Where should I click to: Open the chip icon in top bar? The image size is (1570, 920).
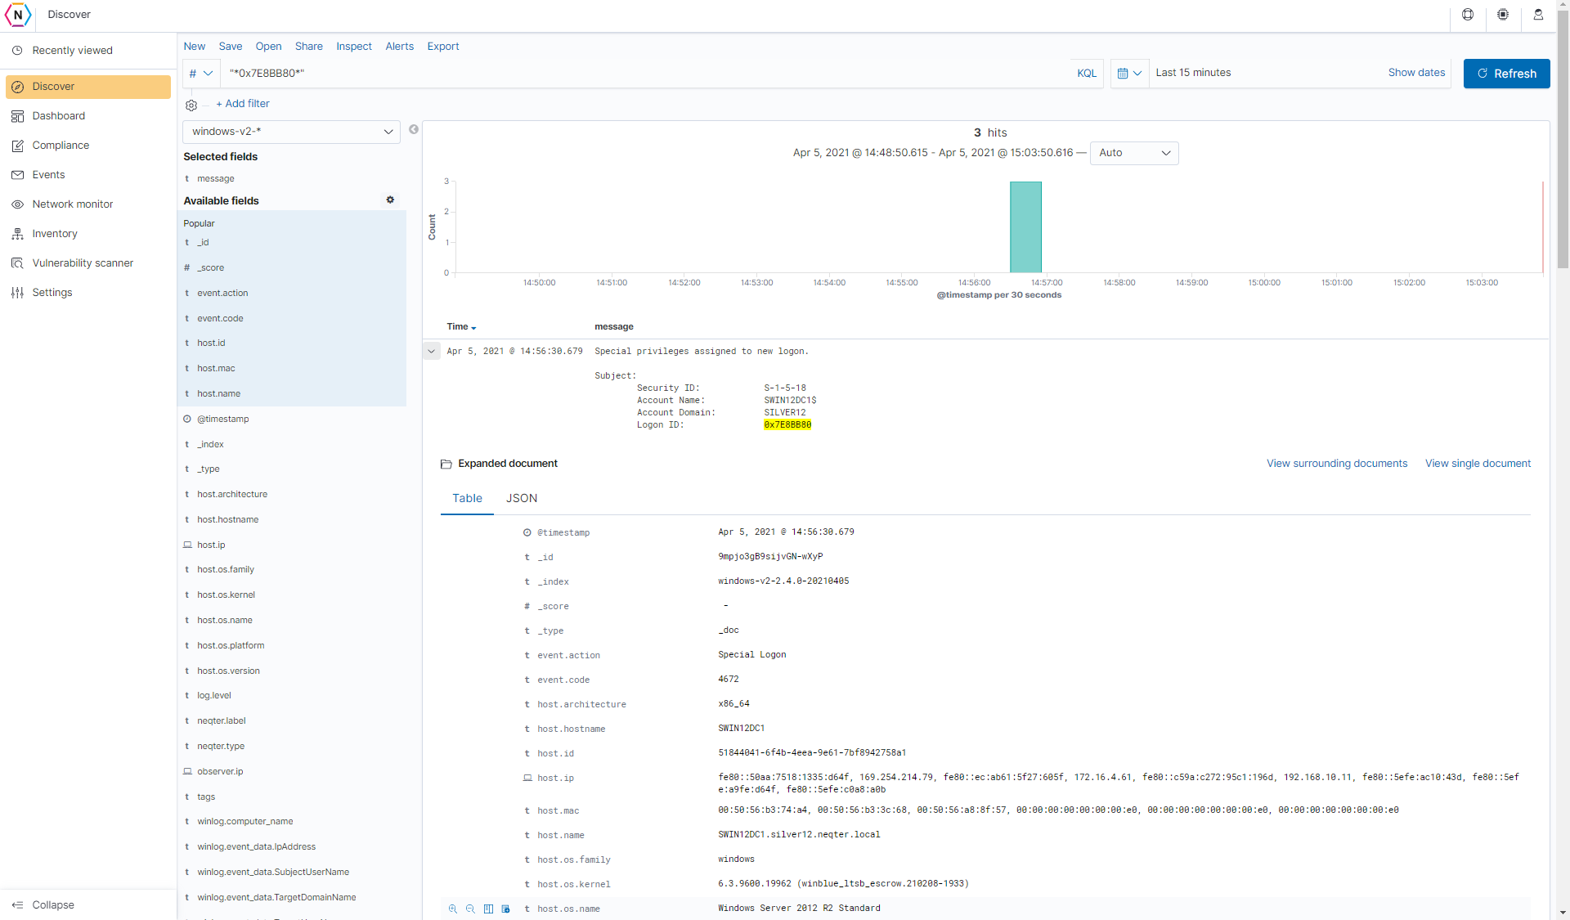click(1503, 15)
